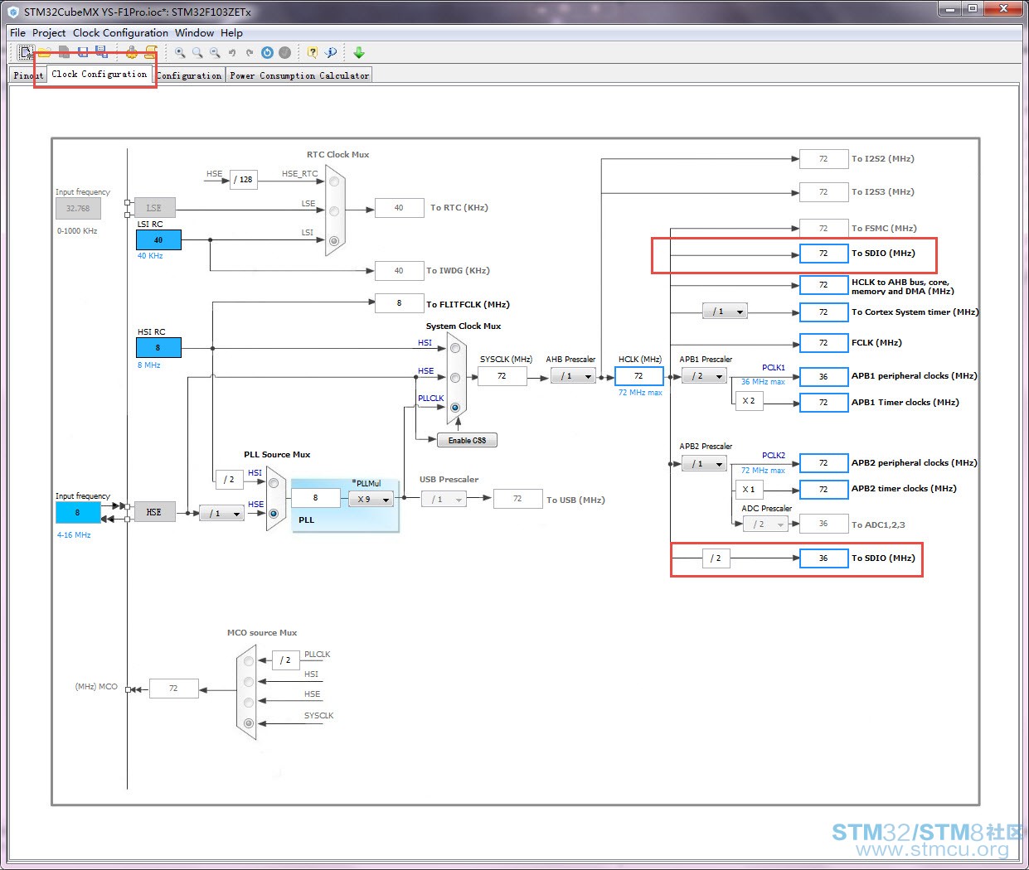Click the Zoom Out magnifier icon

tap(215, 52)
